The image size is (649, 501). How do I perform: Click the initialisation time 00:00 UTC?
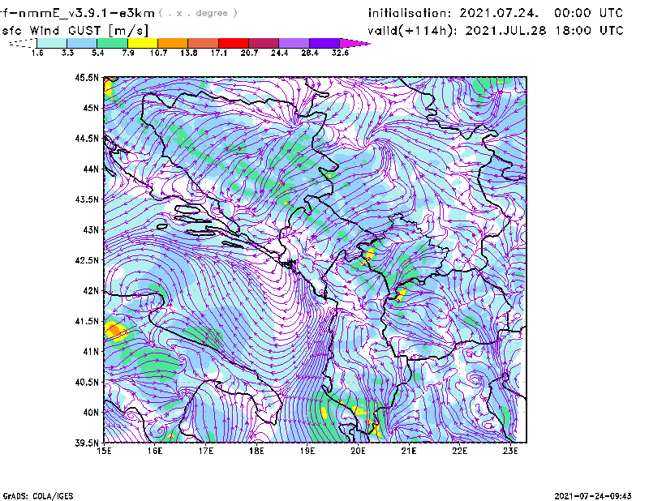click(589, 13)
